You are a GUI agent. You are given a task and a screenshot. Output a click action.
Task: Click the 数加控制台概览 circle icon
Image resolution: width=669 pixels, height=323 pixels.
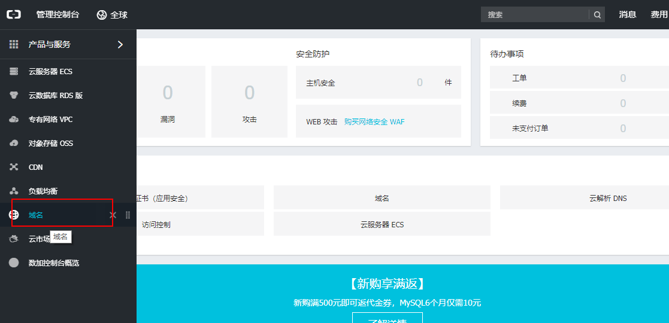14,263
